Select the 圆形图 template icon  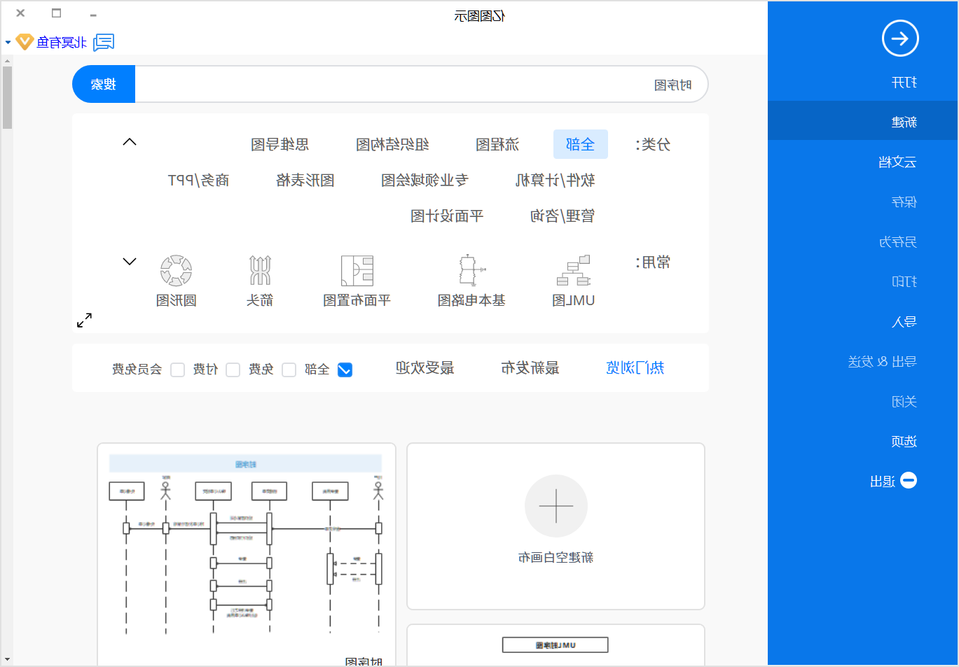pos(176,270)
